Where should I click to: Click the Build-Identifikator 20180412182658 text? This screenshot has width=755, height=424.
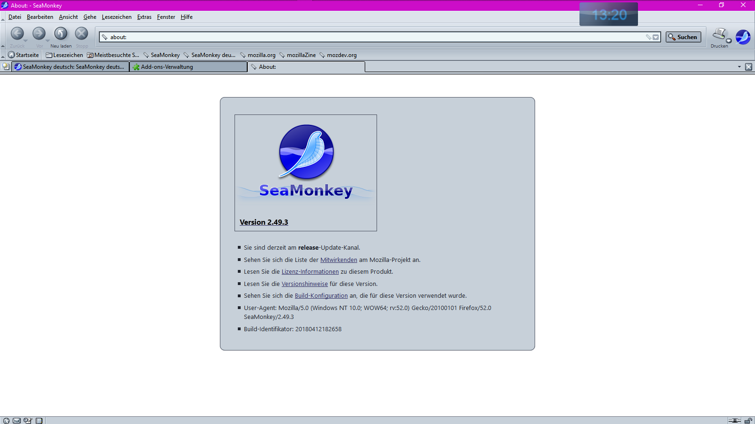293,329
